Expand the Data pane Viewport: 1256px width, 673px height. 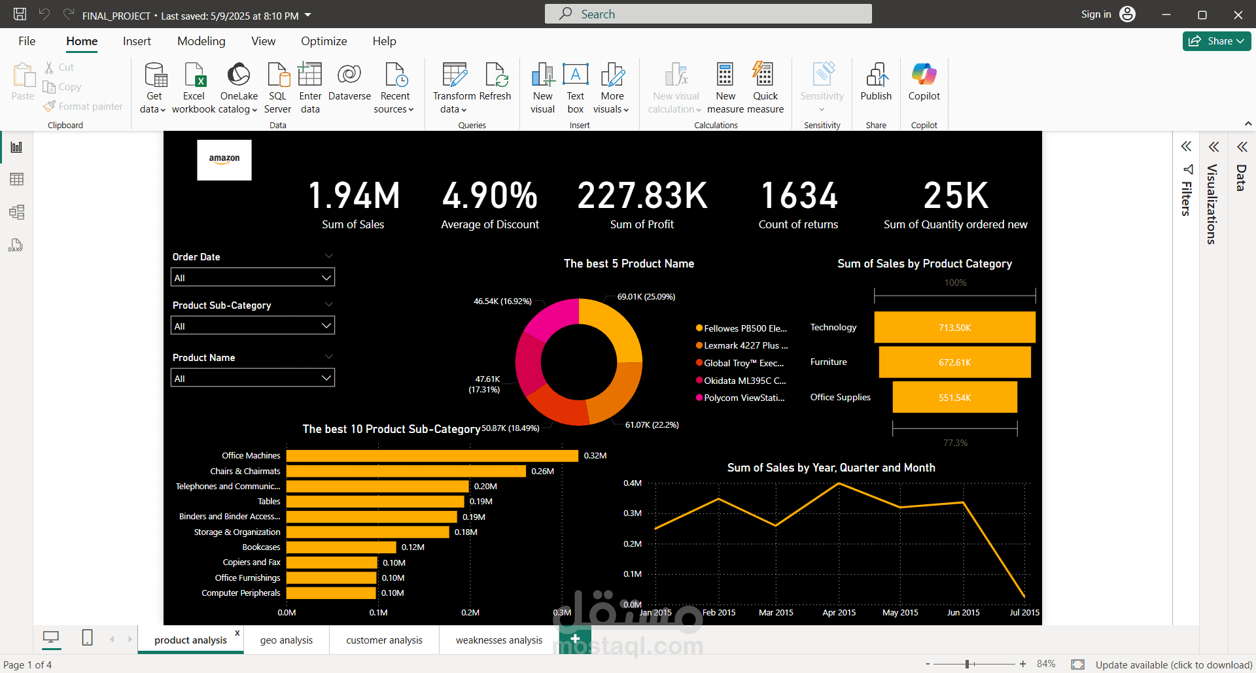pos(1242,147)
